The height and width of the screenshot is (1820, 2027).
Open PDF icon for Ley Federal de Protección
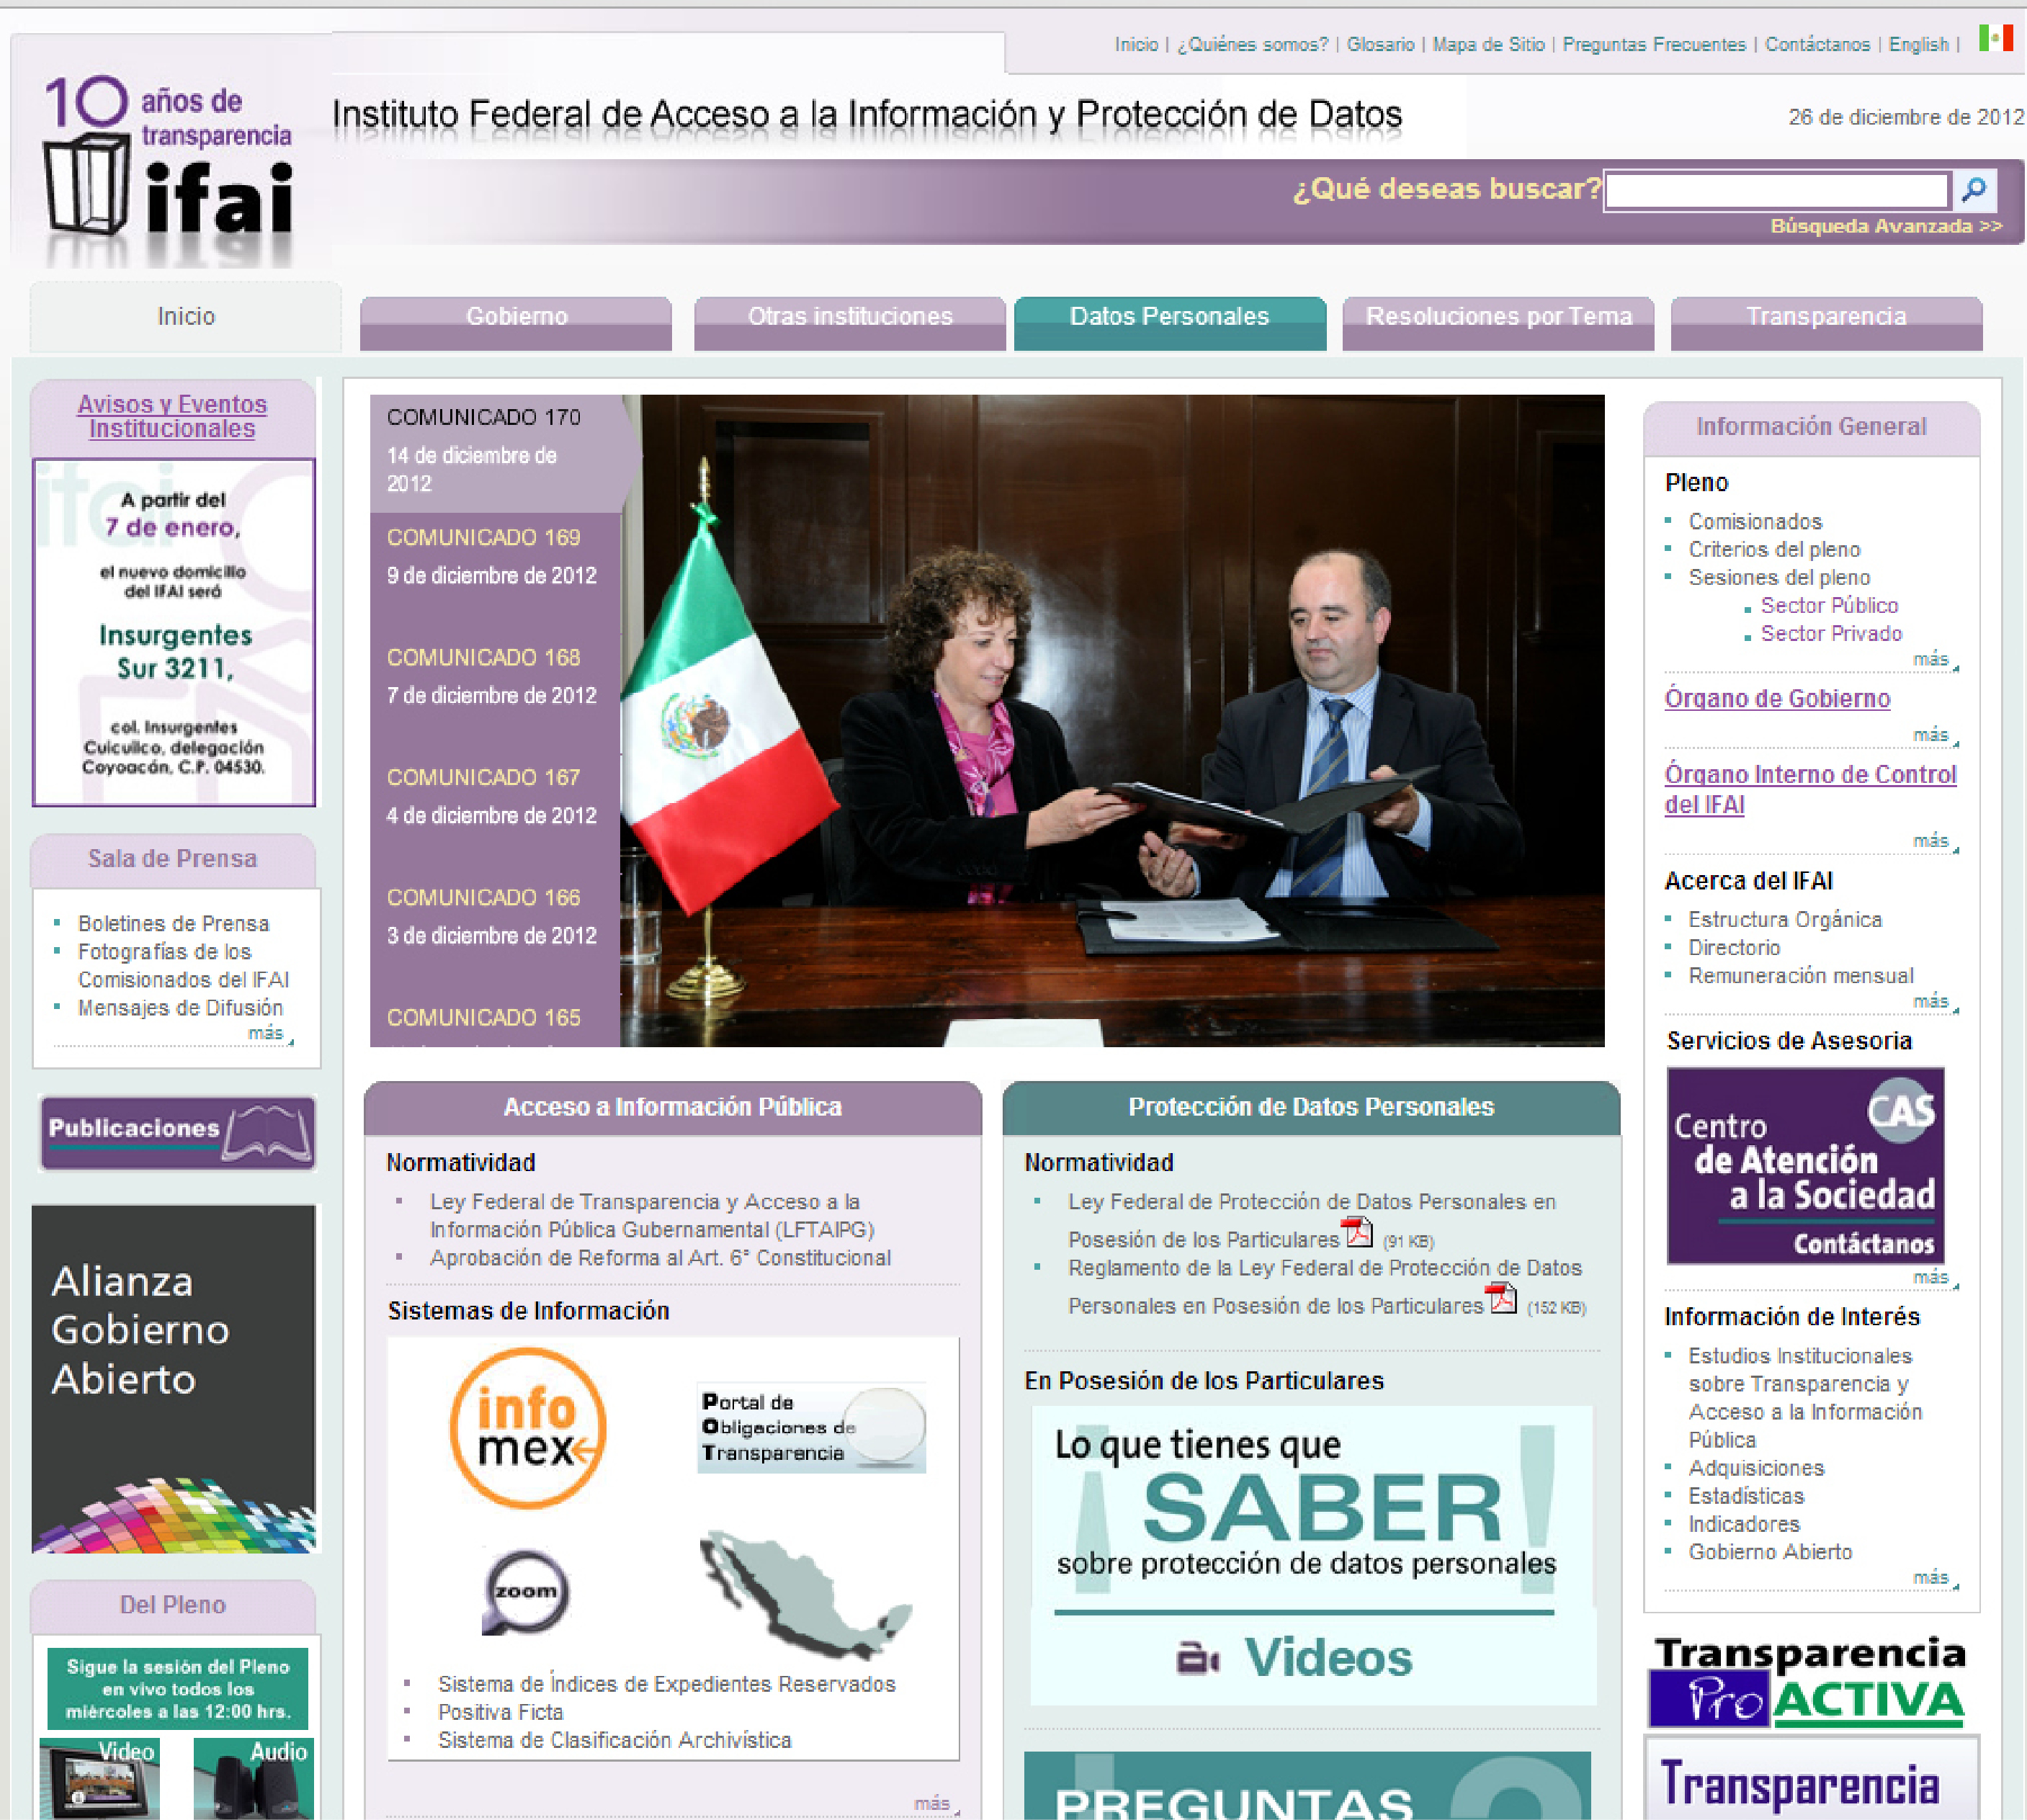tap(1357, 1232)
